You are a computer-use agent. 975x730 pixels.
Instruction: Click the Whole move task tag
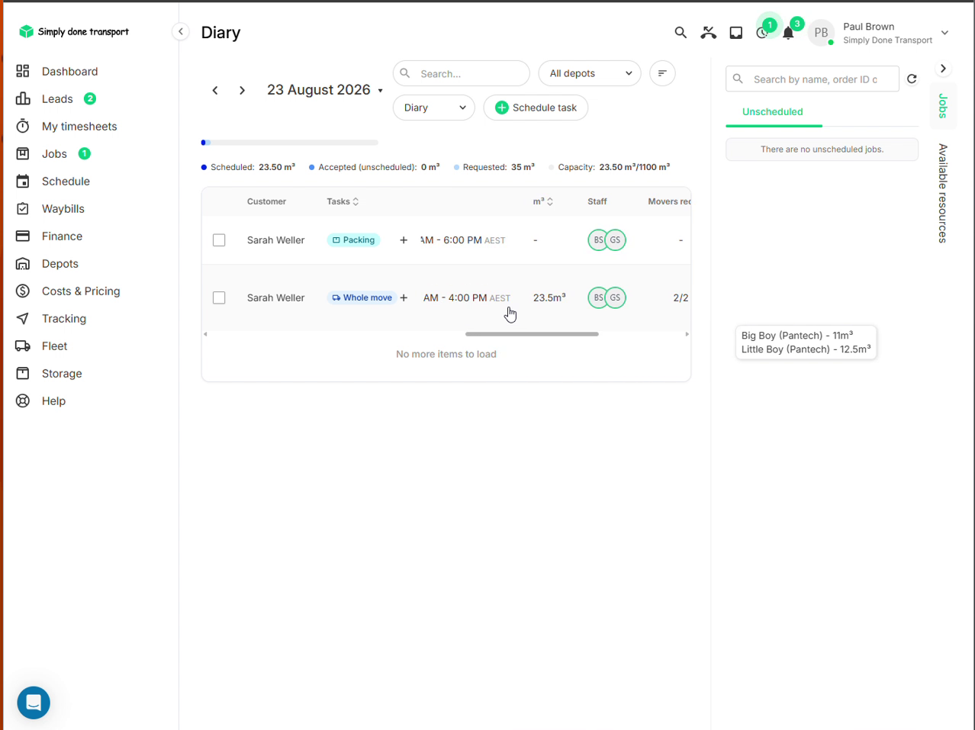point(362,297)
